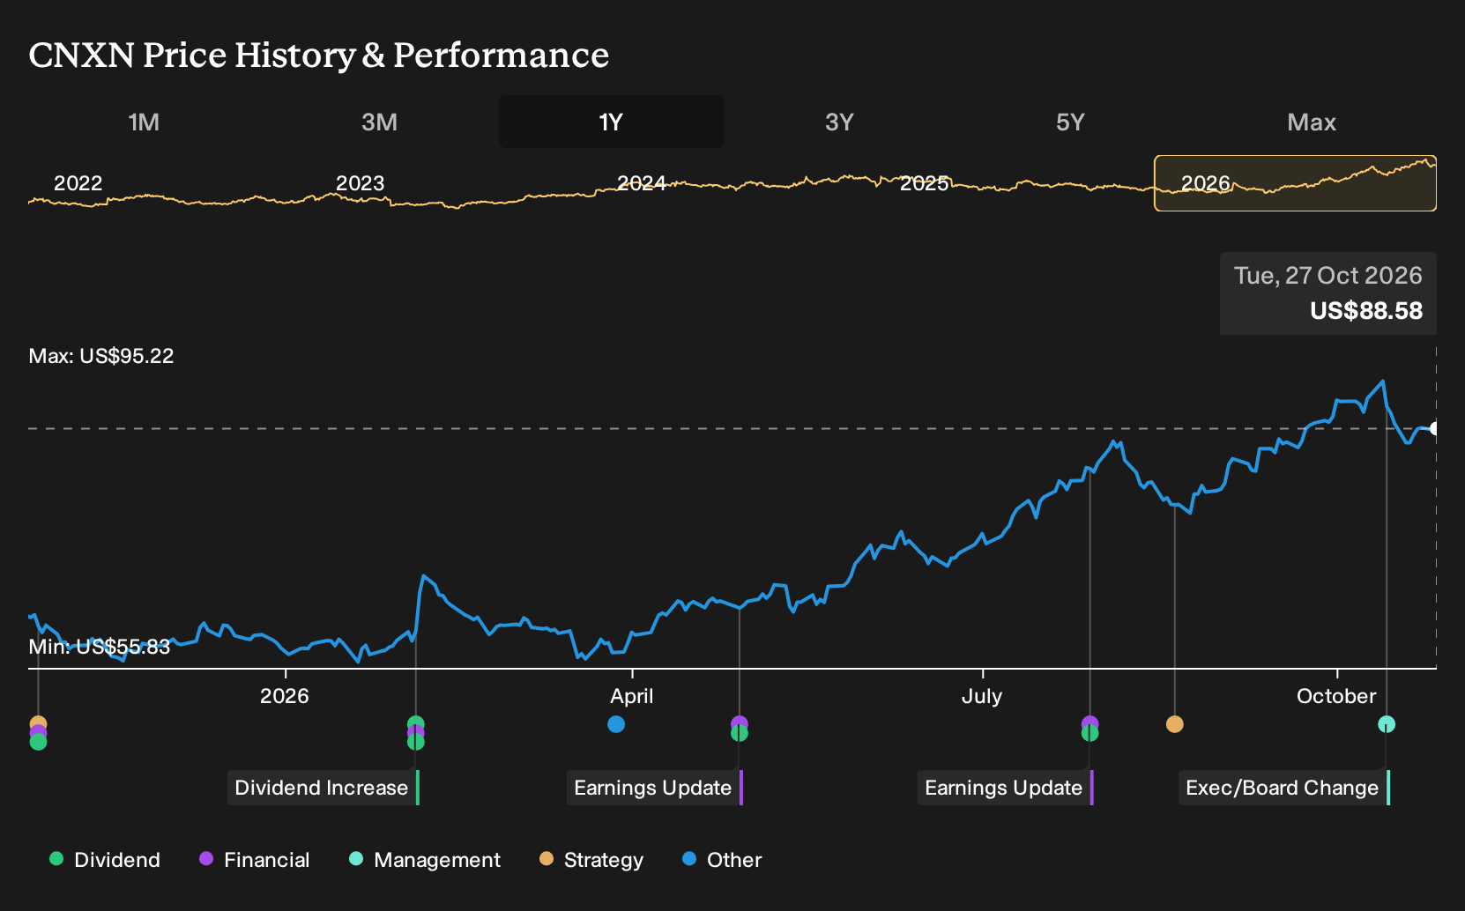Switch chart to the 5Y range
This screenshot has height=911, width=1465.
(1070, 122)
